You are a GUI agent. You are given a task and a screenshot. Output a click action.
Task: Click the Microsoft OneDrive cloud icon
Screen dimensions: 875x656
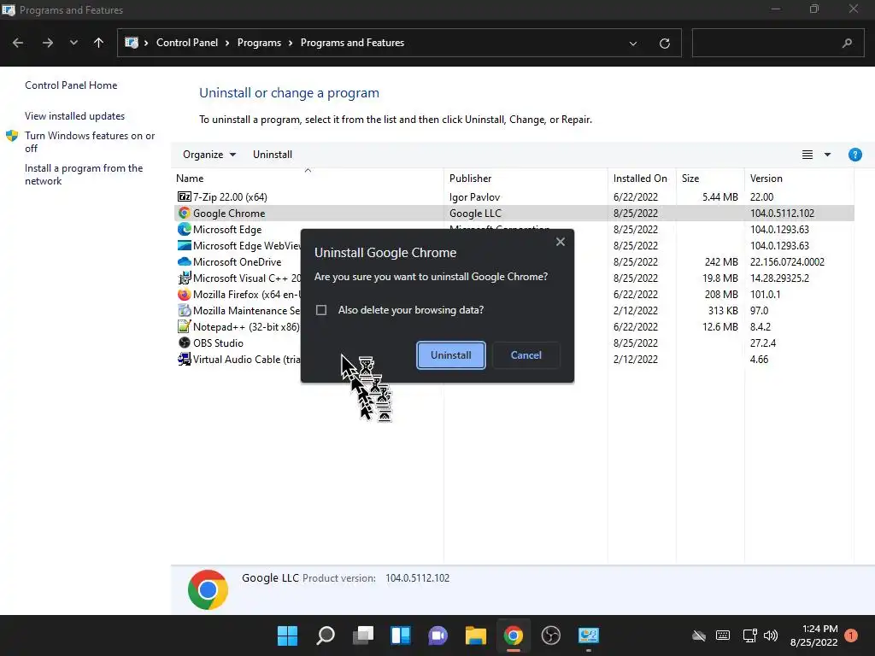coord(185,261)
